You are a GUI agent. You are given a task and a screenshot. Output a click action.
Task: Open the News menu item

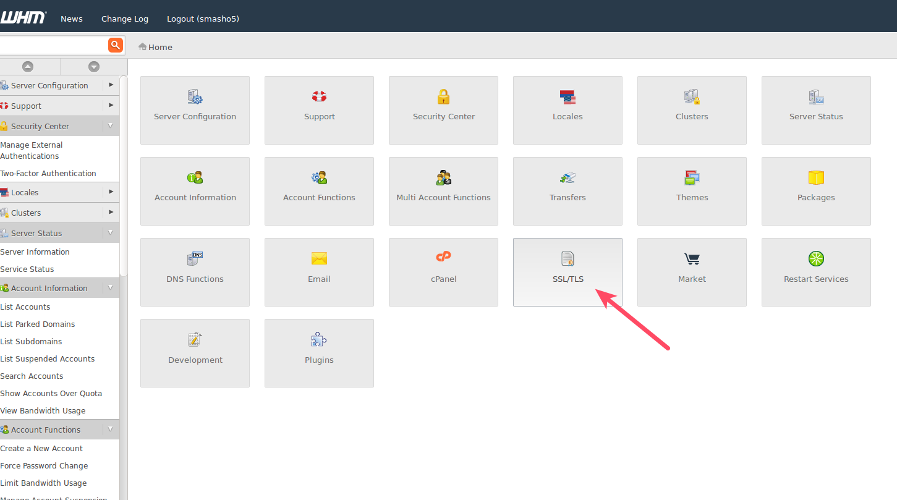click(72, 19)
